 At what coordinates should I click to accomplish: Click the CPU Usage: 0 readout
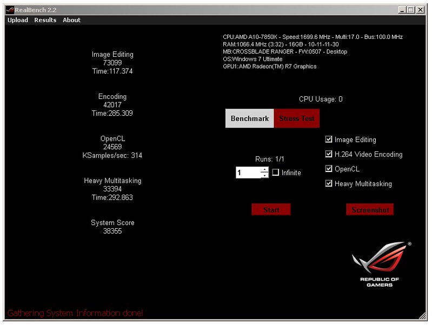321,100
